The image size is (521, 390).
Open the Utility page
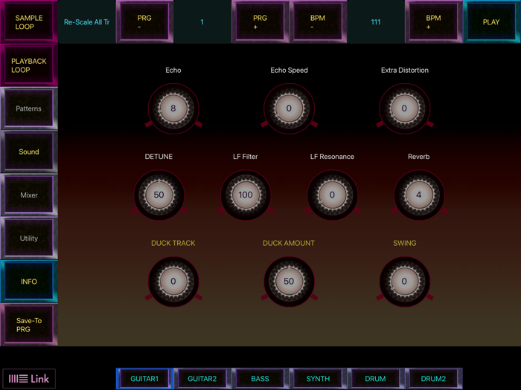click(29, 238)
